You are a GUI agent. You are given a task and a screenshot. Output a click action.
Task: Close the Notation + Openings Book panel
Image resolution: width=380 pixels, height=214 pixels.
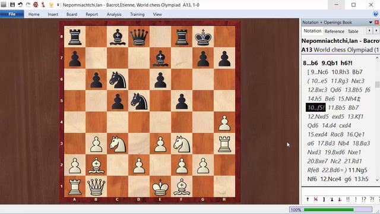pyautogui.click(x=376, y=23)
